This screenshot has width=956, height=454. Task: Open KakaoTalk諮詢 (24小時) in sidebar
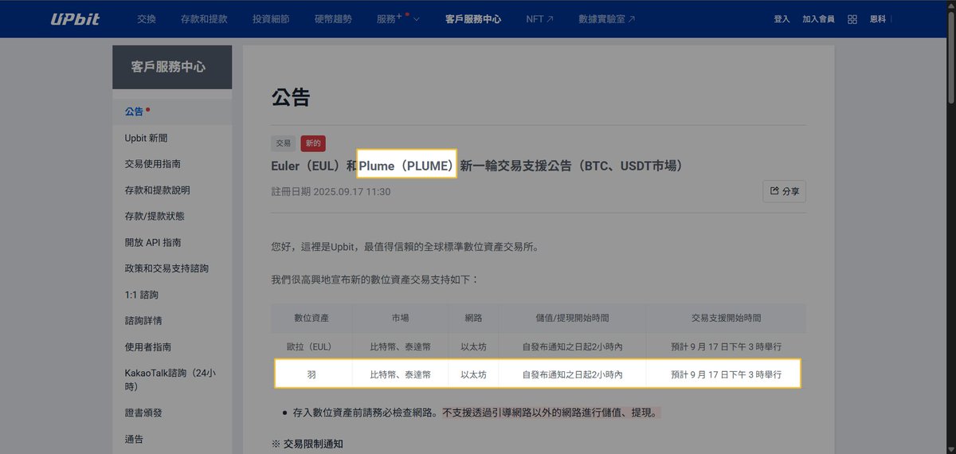172,380
